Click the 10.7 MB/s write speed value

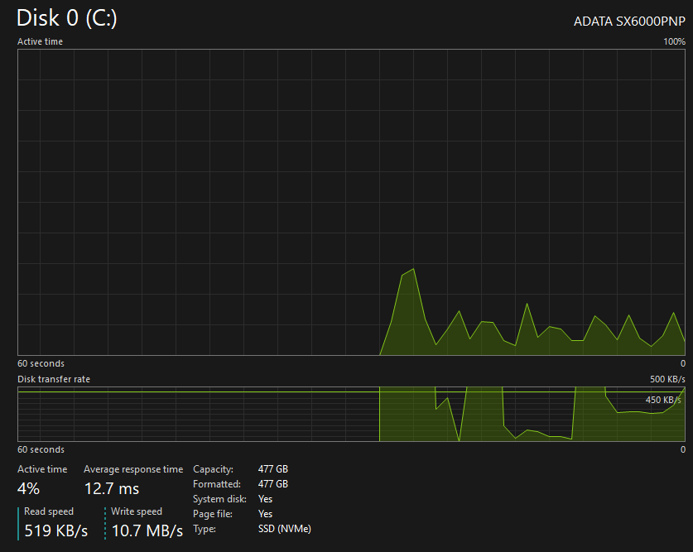point(147,530)
